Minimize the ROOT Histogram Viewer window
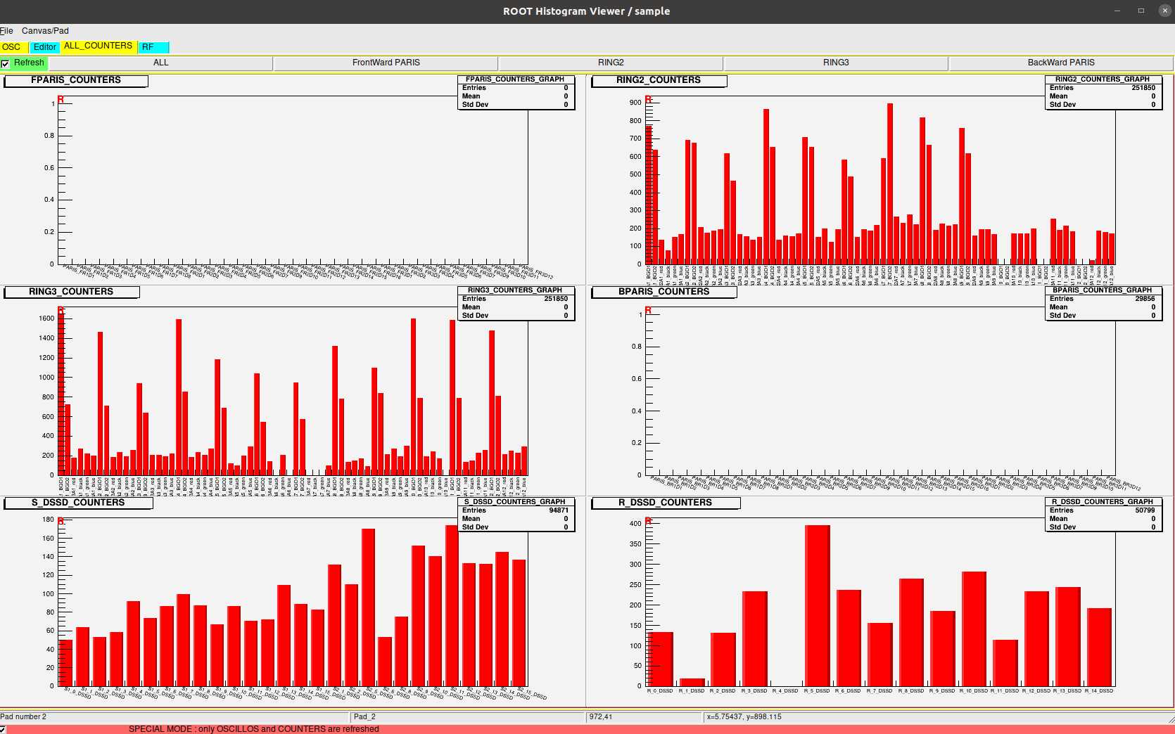1175x734 pixels. tap(1117, 11)
